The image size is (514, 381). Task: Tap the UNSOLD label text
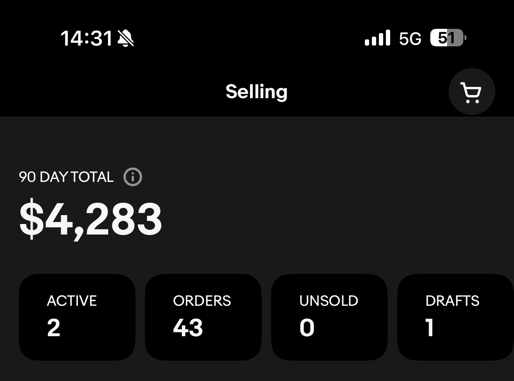coord(329,301)
